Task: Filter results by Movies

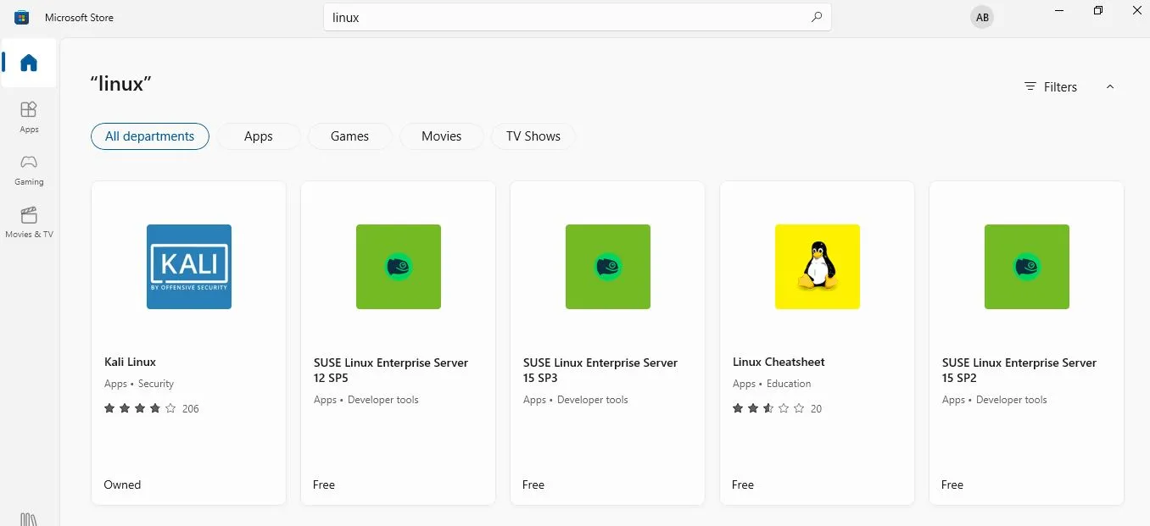Action: (441, 136)
